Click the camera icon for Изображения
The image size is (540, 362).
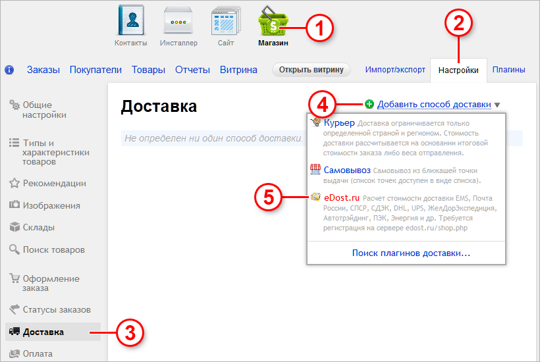coord(14,205)
